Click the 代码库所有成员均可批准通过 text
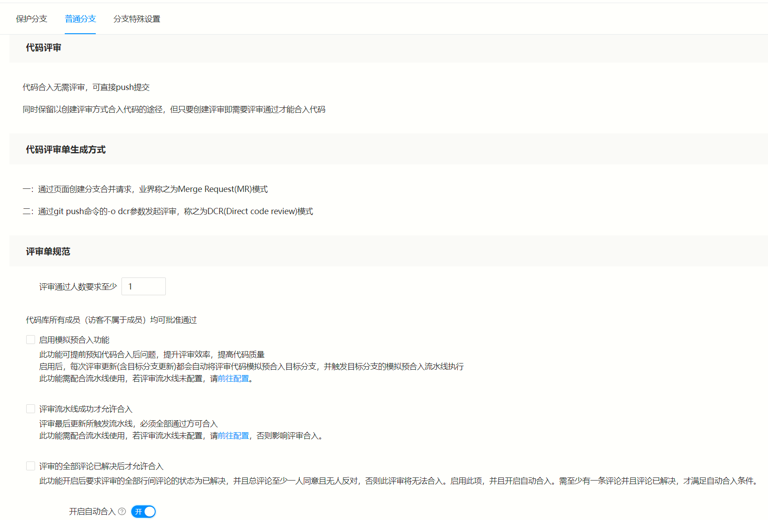Image resolution: width=768 pixels, height=520 pixels. click(111, 320)
